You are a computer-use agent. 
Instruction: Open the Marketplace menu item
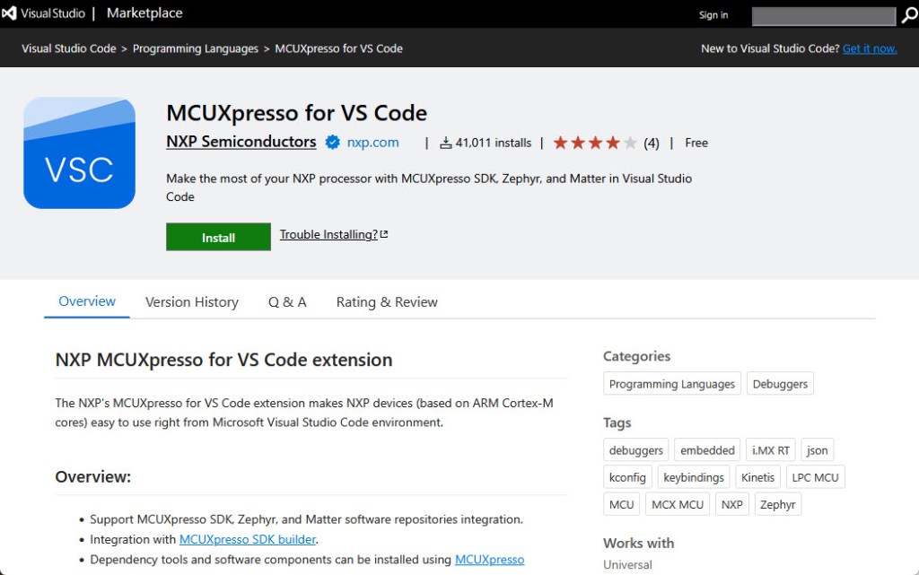(x=144, y=13)
